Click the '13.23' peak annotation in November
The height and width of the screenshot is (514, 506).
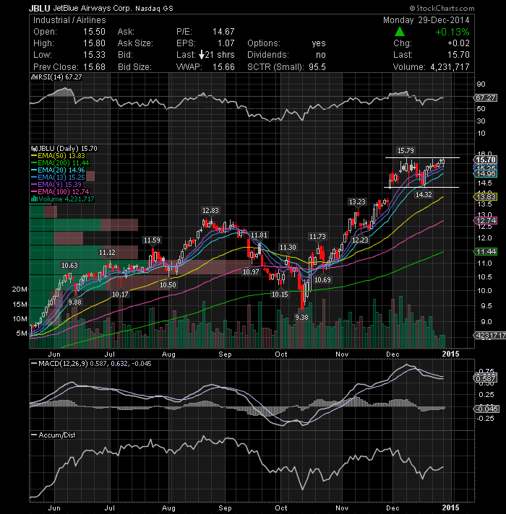point(357,202)
